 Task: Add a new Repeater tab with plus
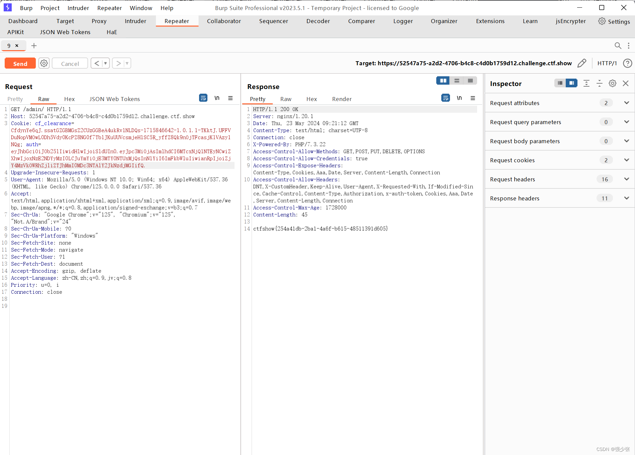pos(34,45)
